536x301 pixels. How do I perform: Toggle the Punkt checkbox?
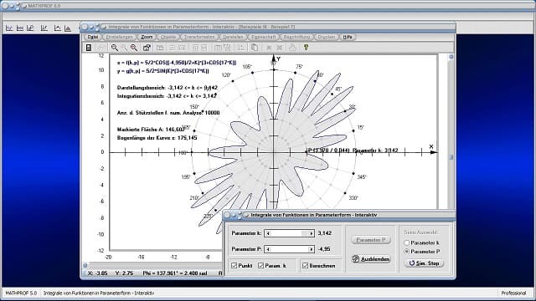click(x=234, y=266)
